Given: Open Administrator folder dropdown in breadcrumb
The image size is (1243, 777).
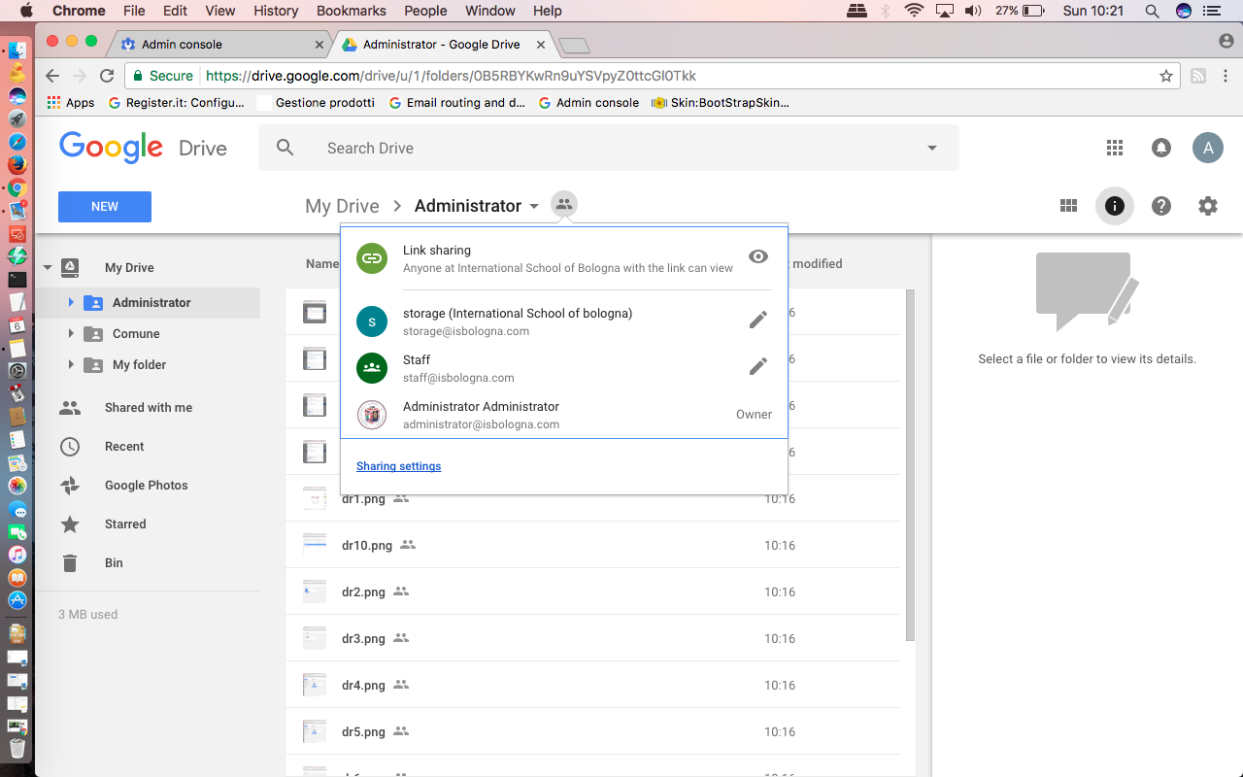Looking at the screenshot, I should (534, 207).
